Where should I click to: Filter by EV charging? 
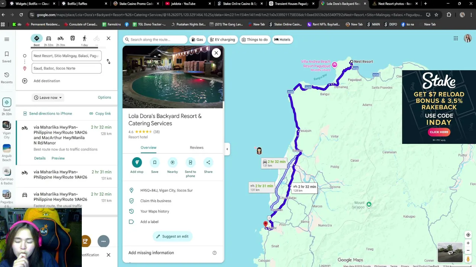coord(222,40)
